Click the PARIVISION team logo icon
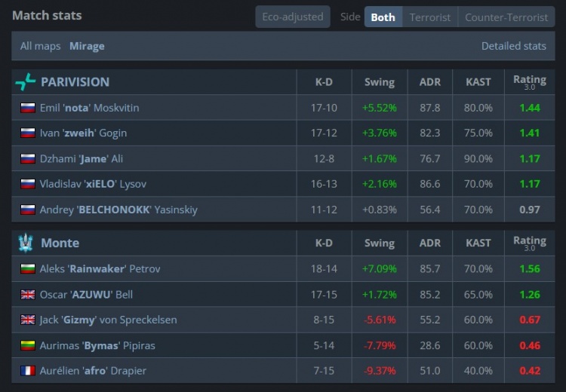566x392 pixels. point(25,82)
